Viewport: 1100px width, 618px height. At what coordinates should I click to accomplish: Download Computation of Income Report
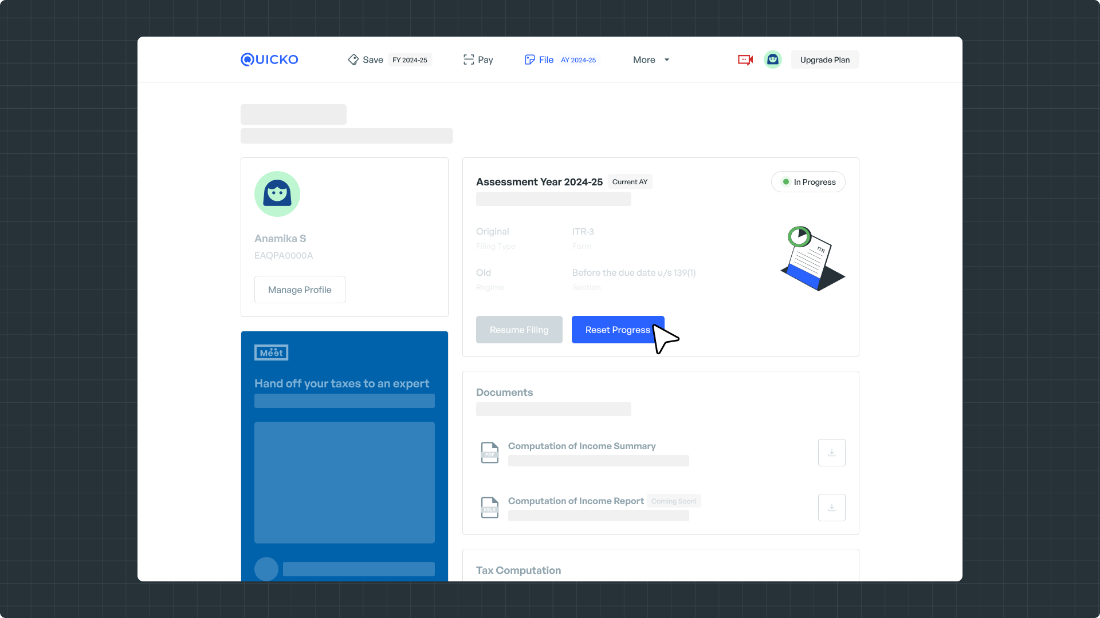(831, 508)
